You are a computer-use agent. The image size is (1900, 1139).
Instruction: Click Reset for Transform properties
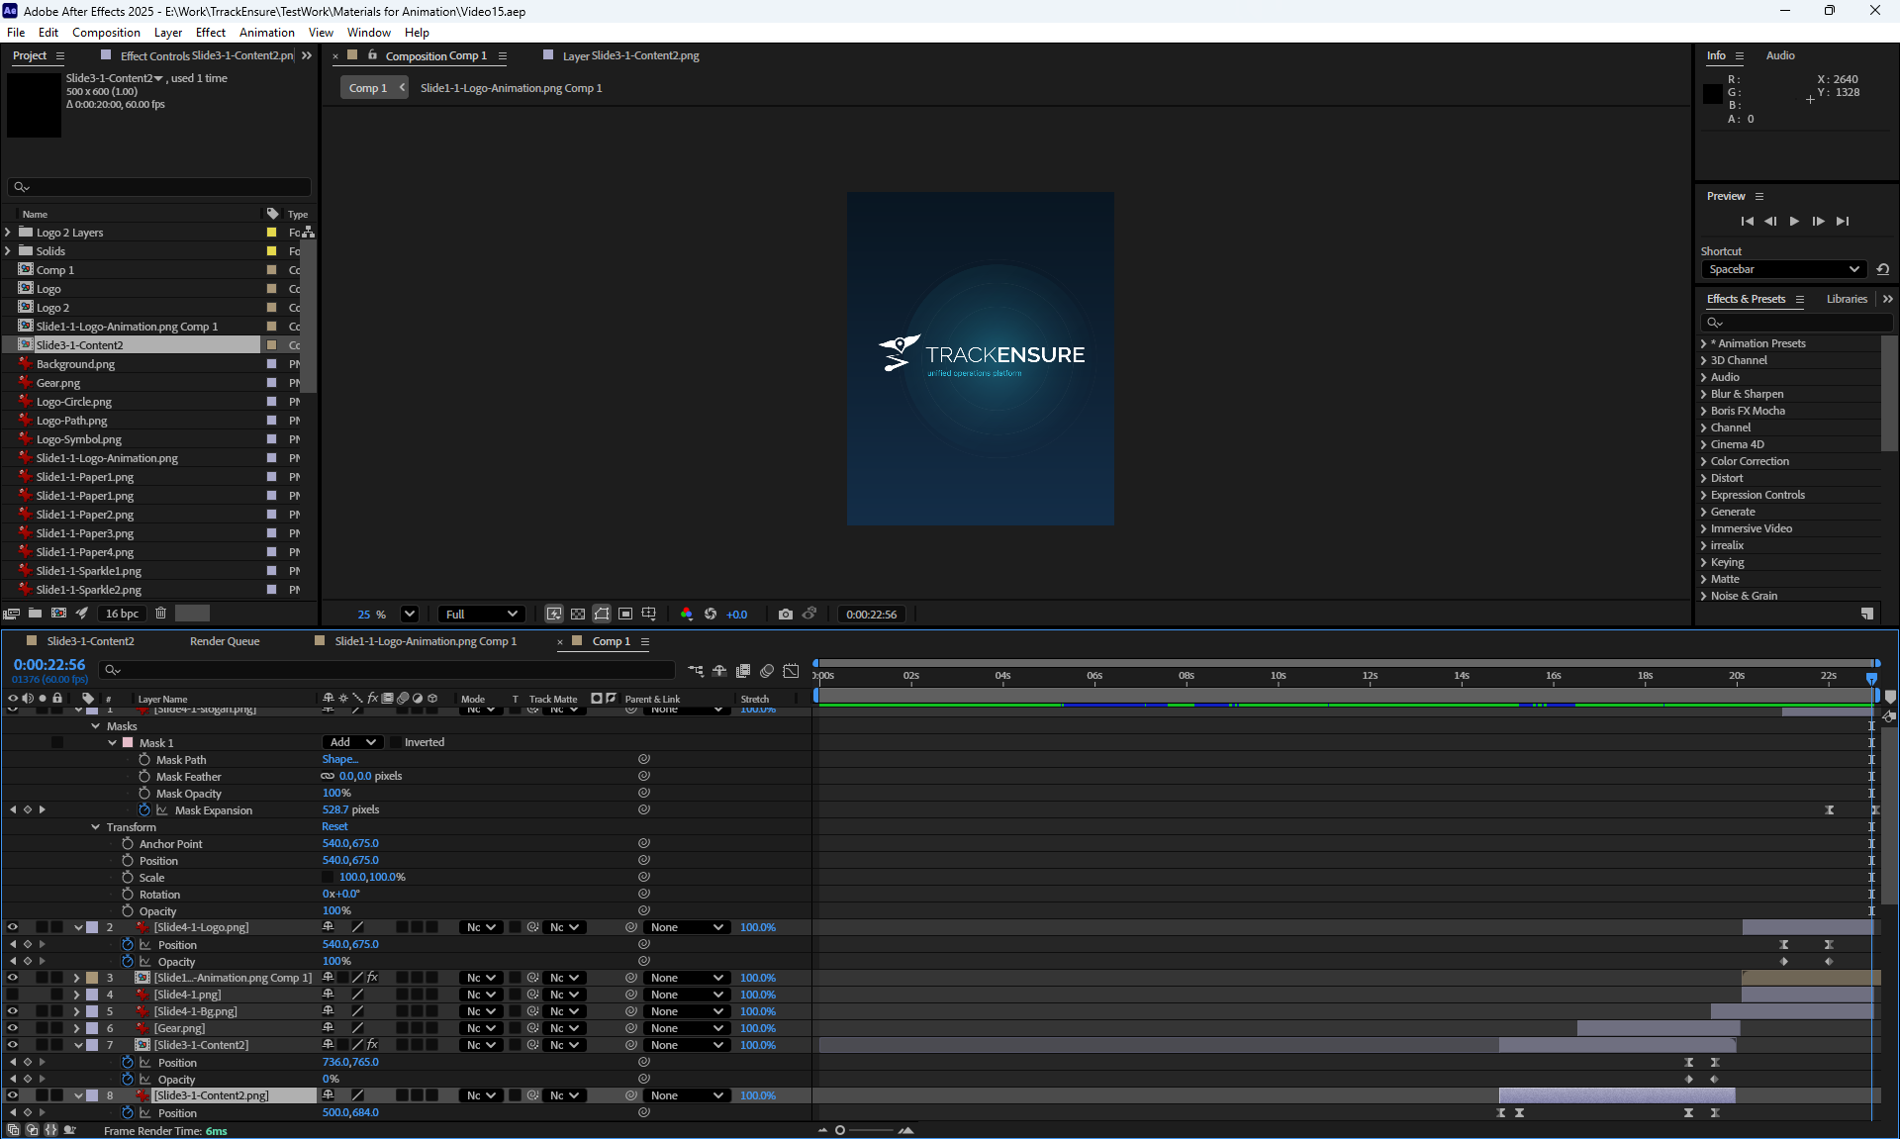click(x=334, y=827)
